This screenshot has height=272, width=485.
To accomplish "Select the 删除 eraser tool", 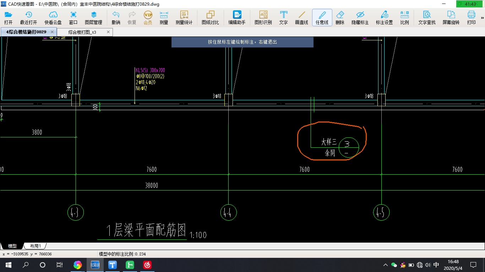I will pyautogui.click(x=340, y=18).
